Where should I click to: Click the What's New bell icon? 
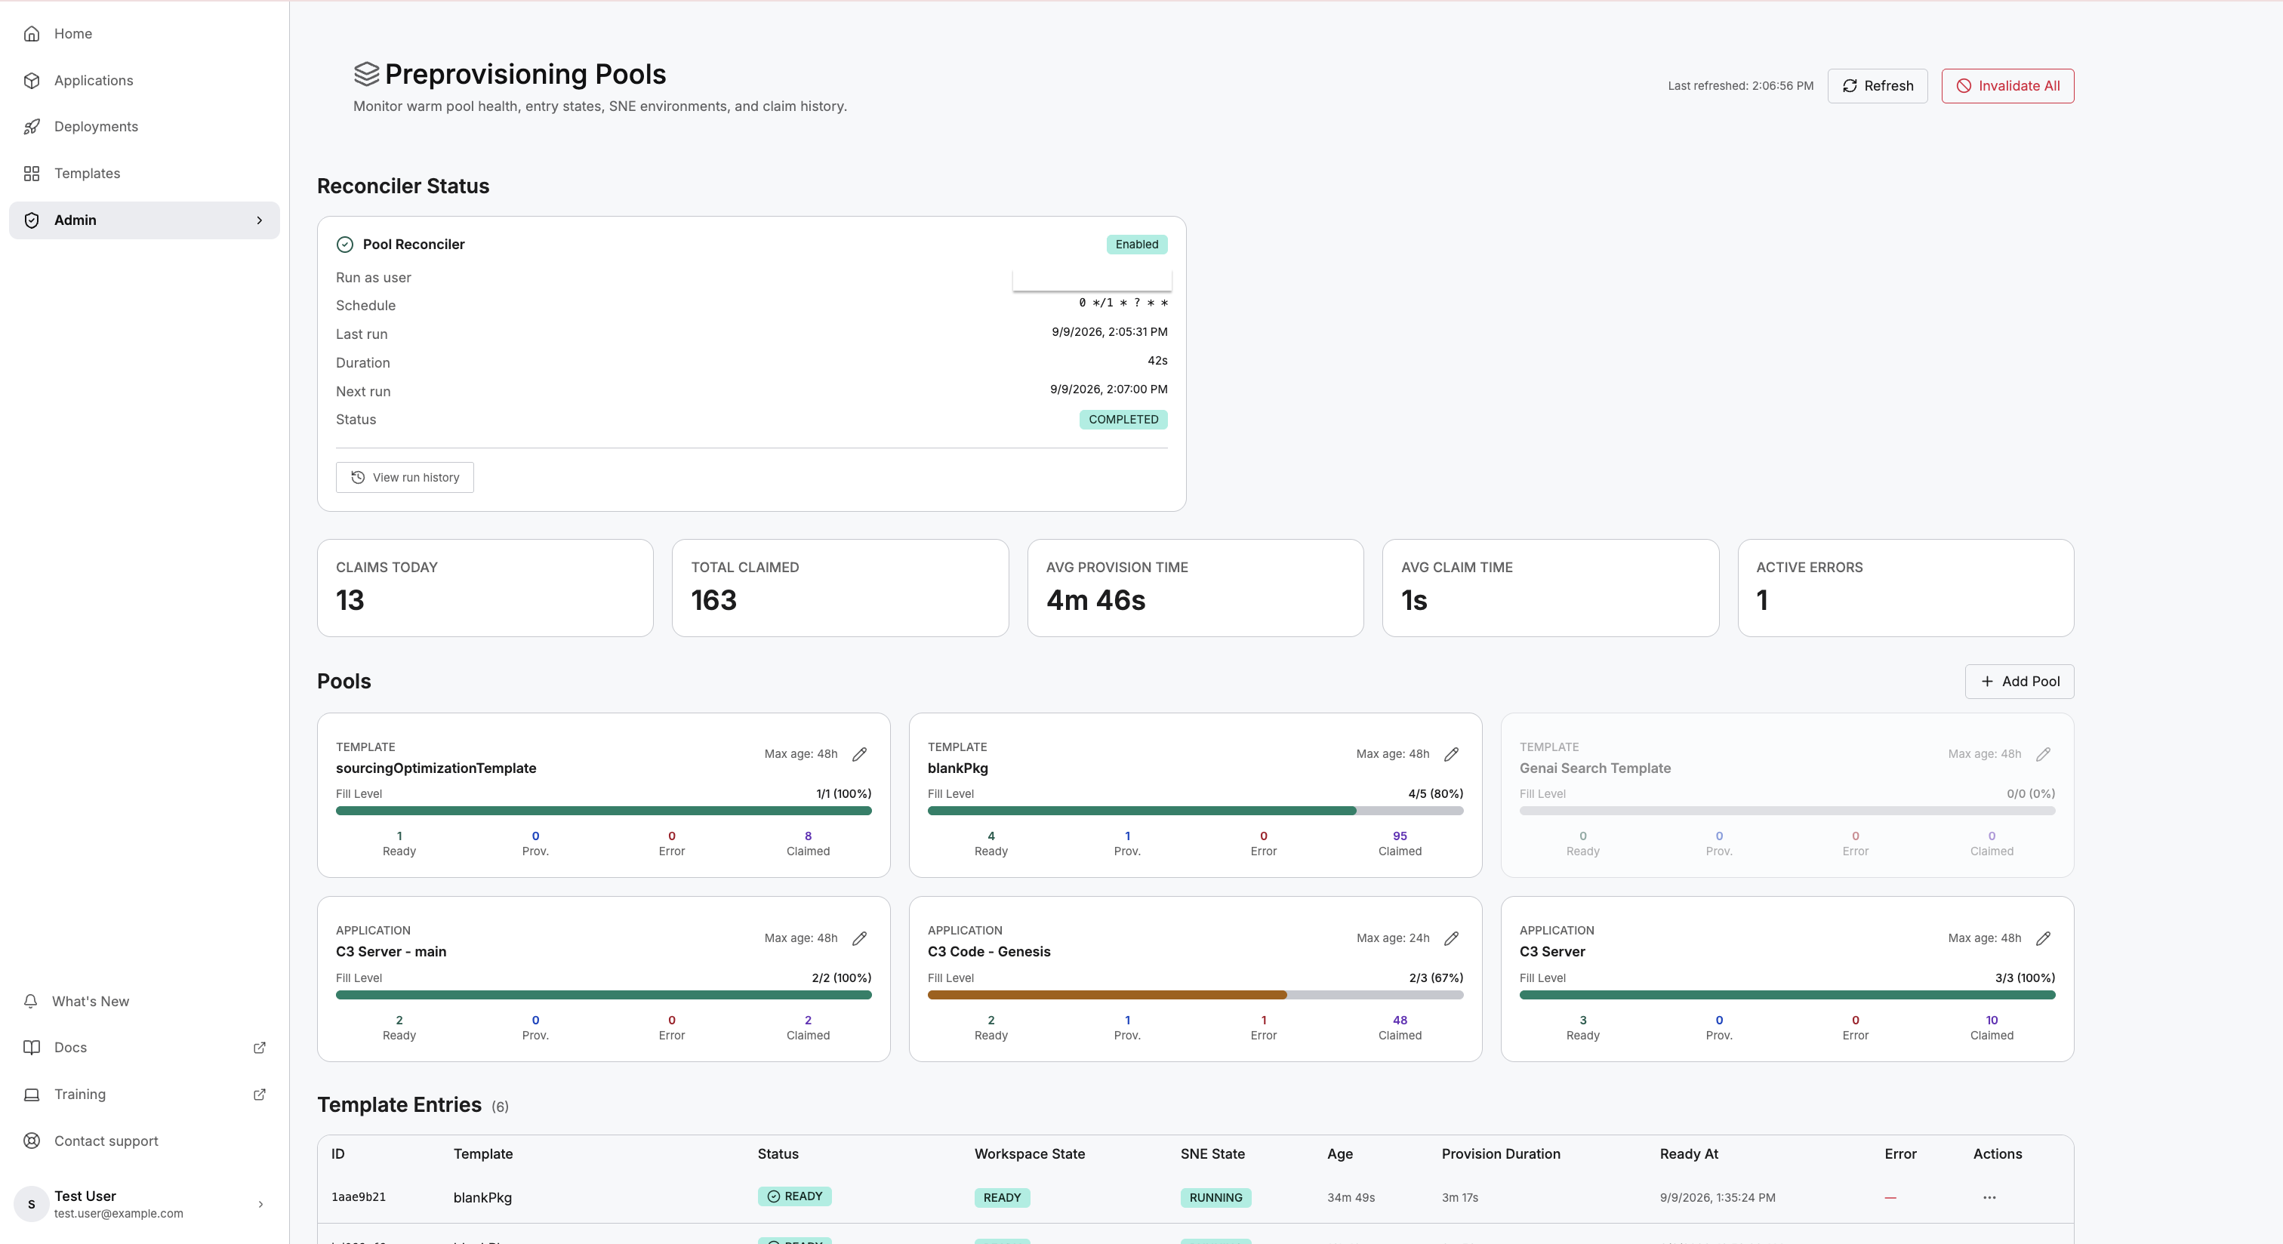(x=31, y=1001)
